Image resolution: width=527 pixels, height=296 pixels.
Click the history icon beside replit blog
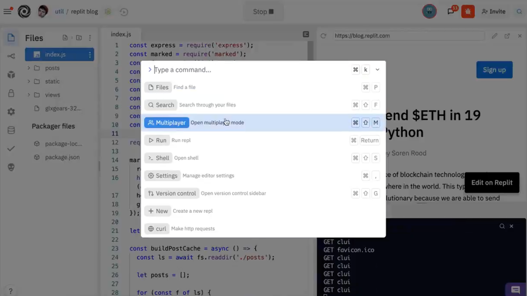click(x=124, y=12)
